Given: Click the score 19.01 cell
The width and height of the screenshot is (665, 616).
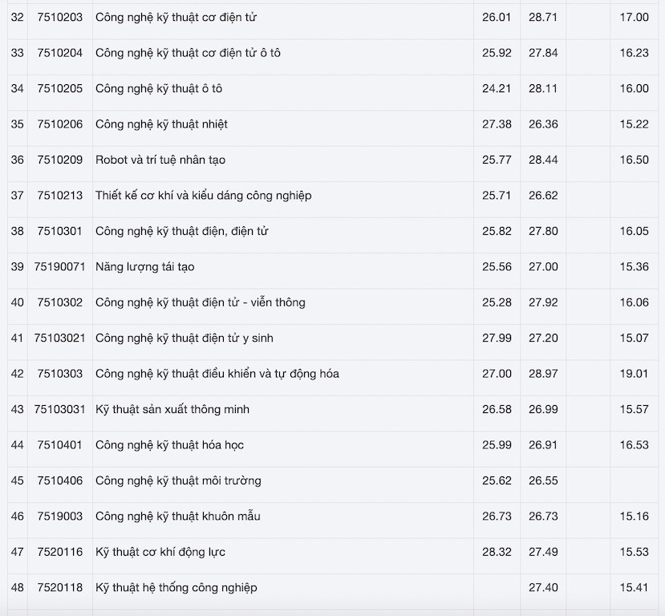Looking at the screenshot, I should pos(634,374).
